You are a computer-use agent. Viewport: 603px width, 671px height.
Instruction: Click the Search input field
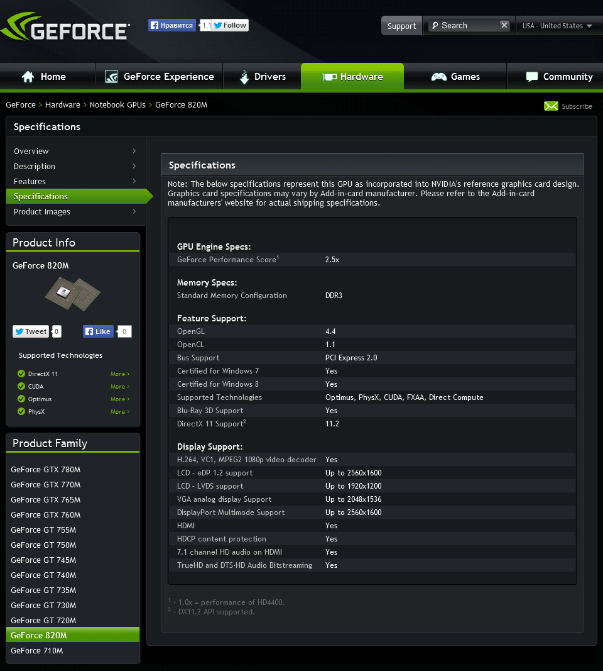click(x=469, y=25)
